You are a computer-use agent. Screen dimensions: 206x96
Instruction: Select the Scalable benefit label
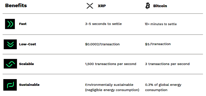point(27,64)
